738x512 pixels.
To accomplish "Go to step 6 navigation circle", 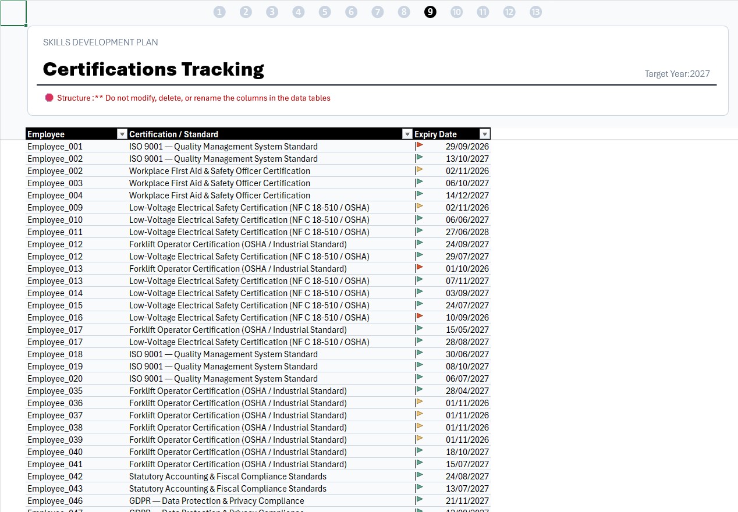I will [351, 12].
